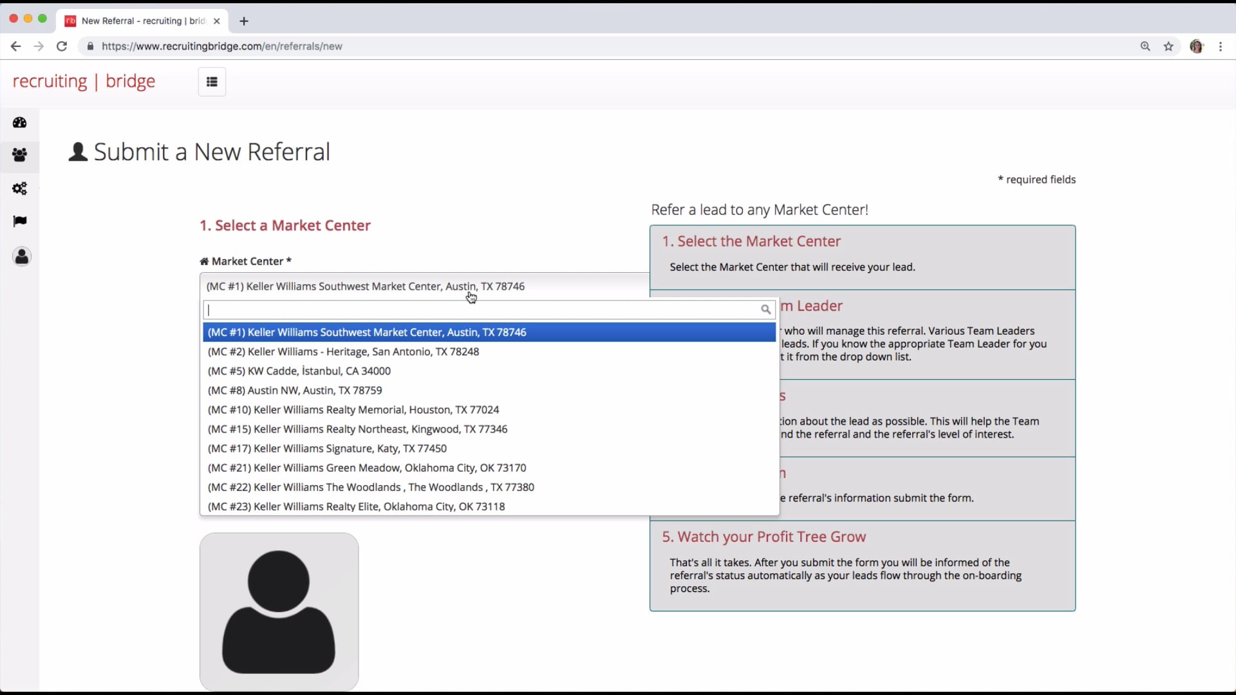Open the user profile sidebar icon

(22, 257)
